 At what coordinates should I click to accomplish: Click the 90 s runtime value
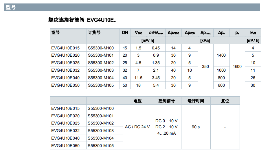[x=196, y=127]
